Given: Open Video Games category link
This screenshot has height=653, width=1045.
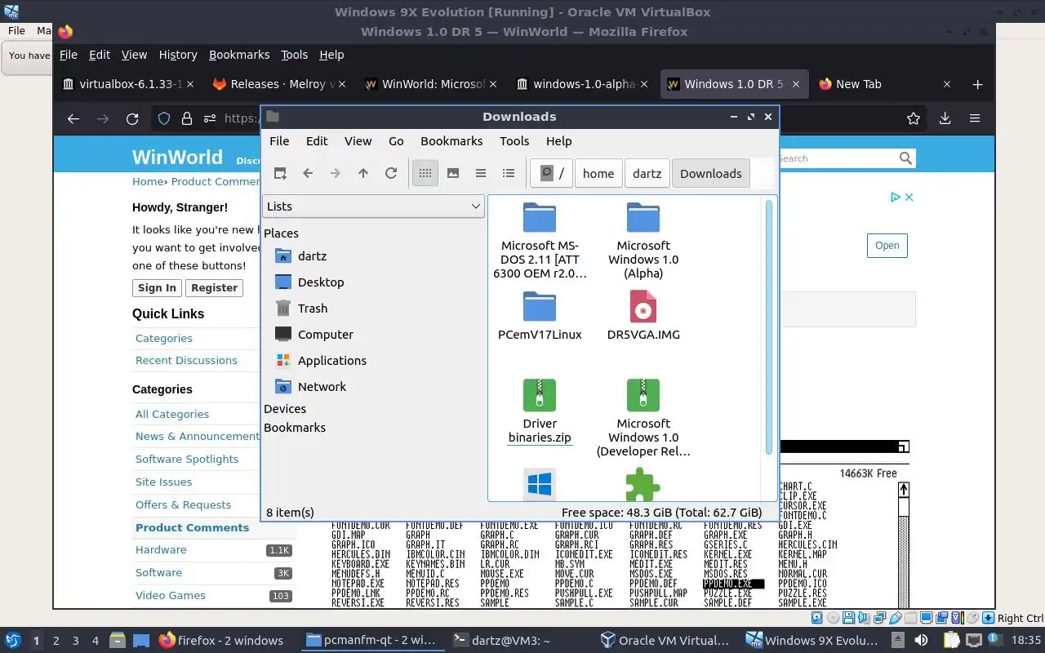Looking at the screenshot, I should [x=171, y=595].
